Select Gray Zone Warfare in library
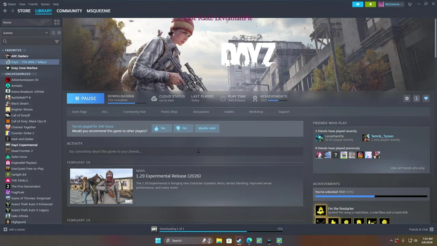 tap(24, 68)
